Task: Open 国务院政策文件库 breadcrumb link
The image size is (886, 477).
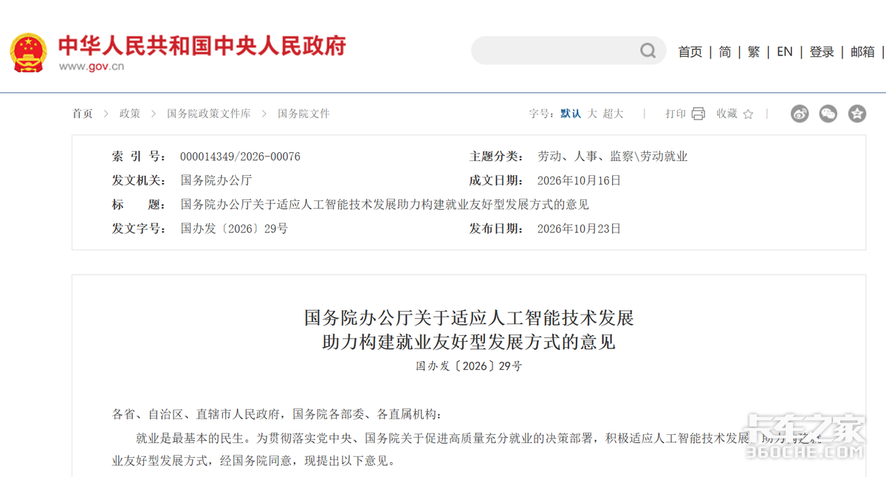Action: point(209,114)
